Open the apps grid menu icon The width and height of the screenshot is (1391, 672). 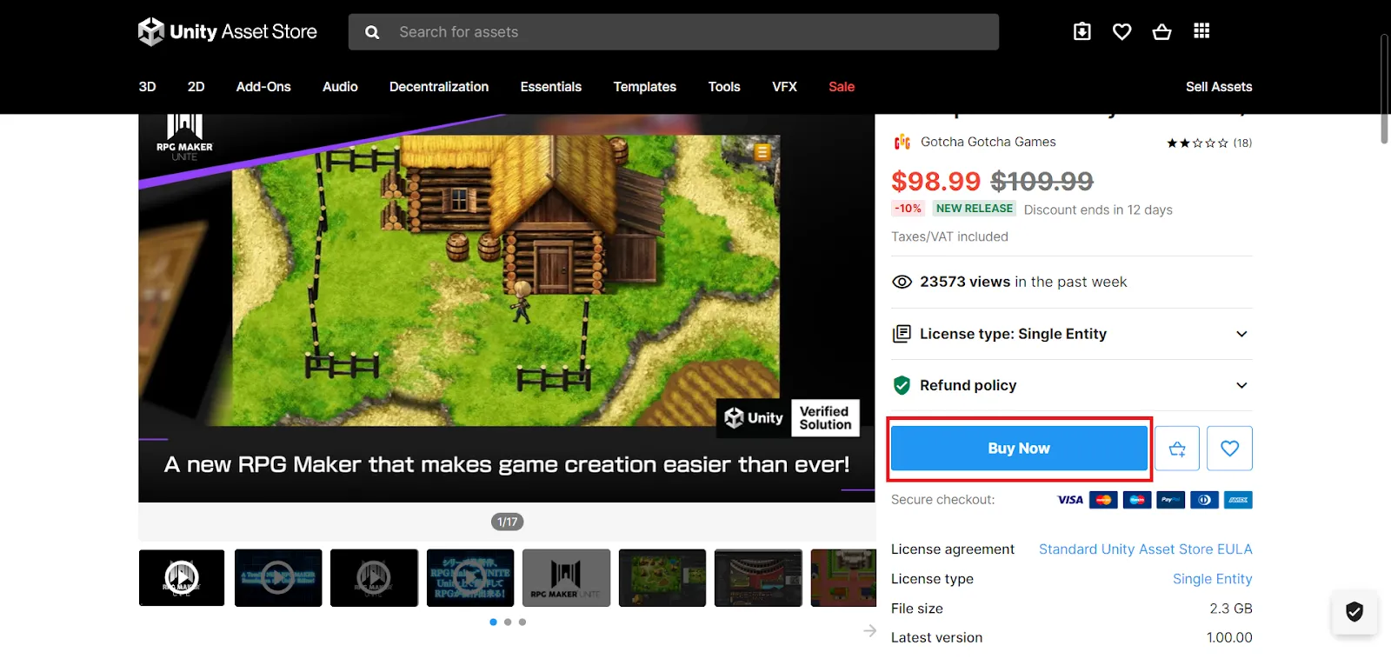tap(1201, 31)
